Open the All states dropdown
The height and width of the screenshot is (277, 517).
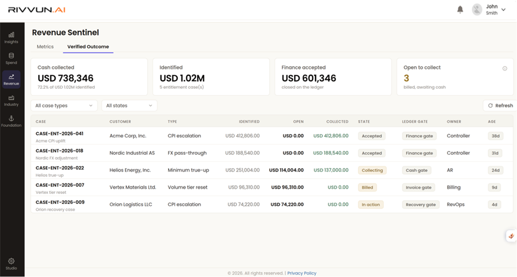[x=129, y=106]
